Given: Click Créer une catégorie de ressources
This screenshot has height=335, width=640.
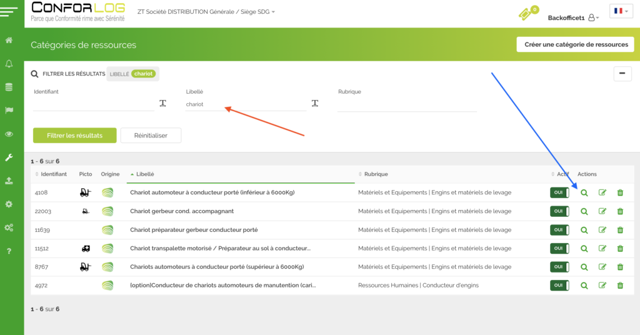Looking at the screenshot, I should 576,44.
